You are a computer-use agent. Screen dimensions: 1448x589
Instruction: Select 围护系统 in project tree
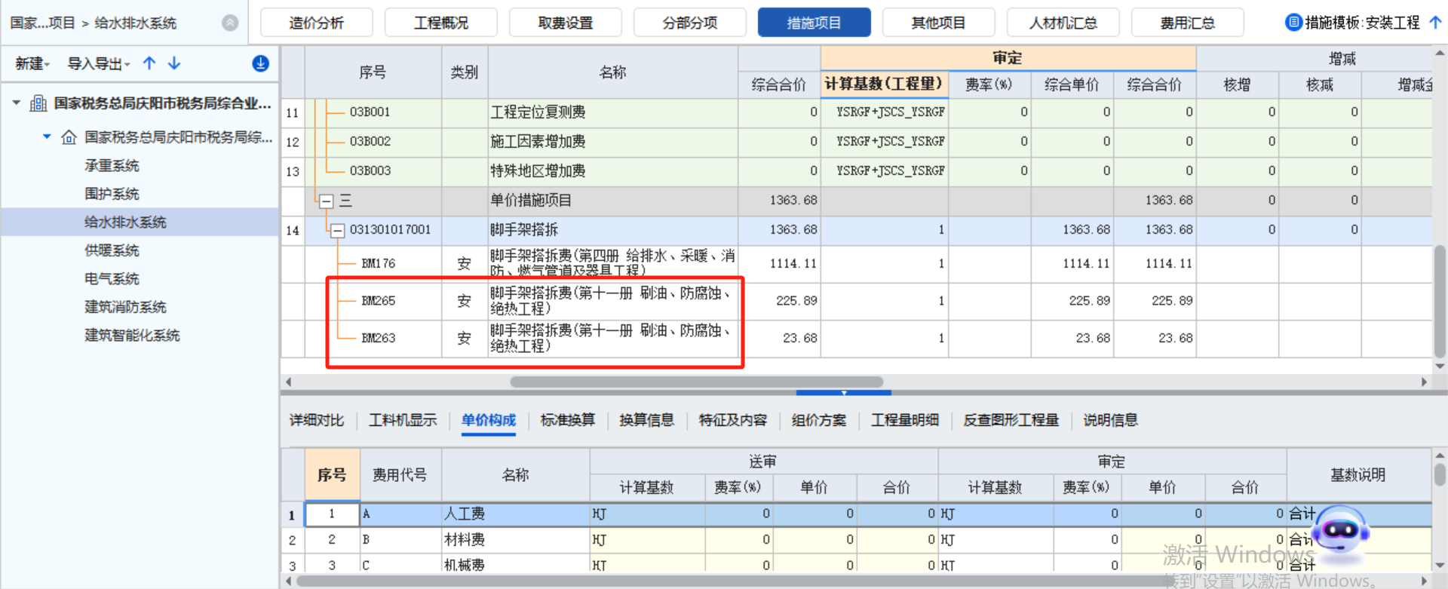coord(112,194)
